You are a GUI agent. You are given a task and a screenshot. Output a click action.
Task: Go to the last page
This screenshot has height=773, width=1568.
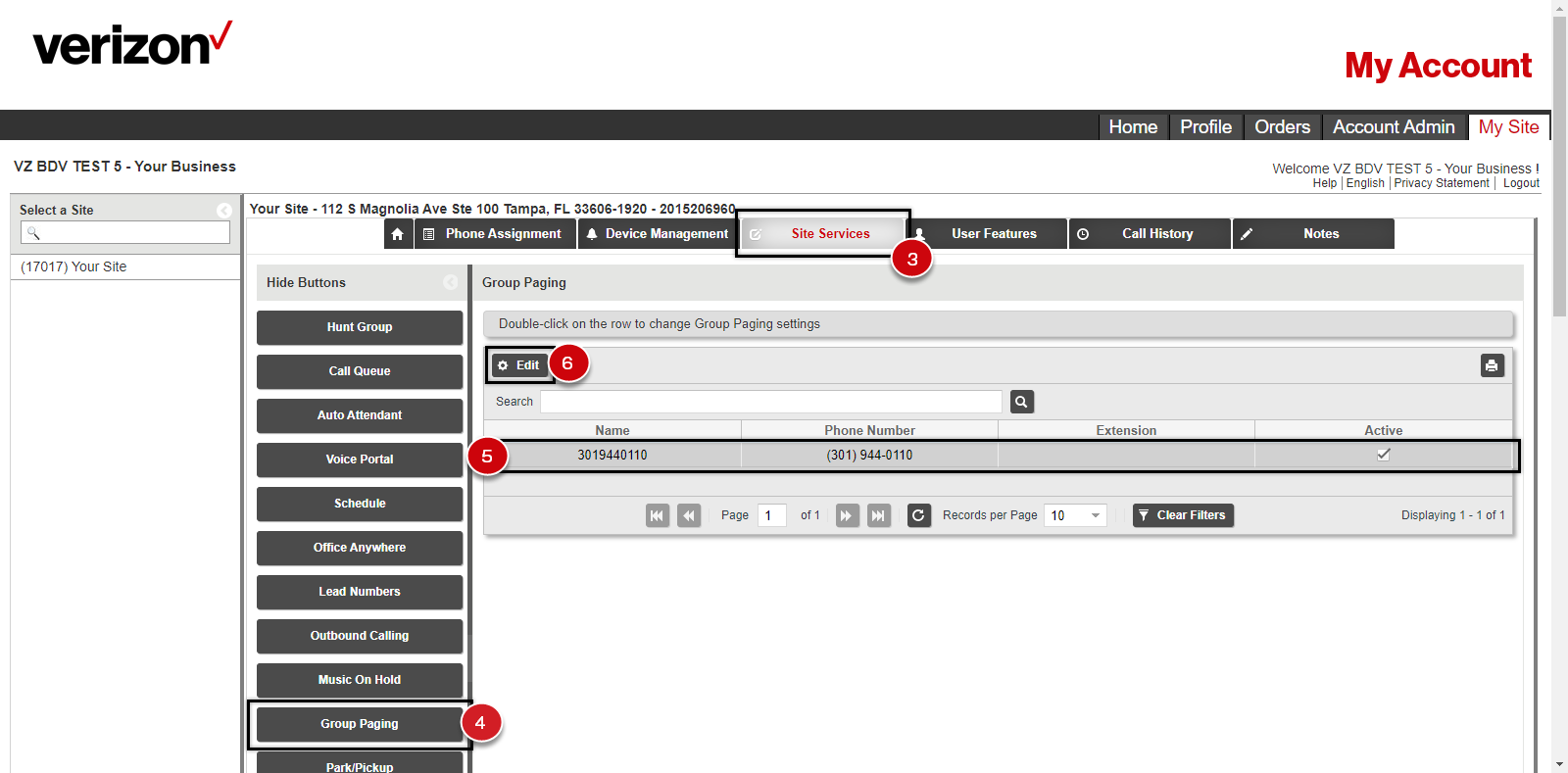(879, 515)
